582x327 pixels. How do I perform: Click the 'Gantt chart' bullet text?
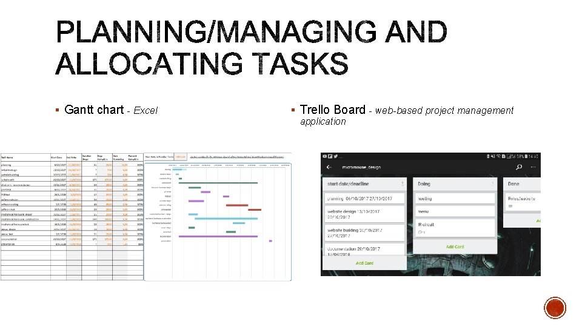point(94,110)
